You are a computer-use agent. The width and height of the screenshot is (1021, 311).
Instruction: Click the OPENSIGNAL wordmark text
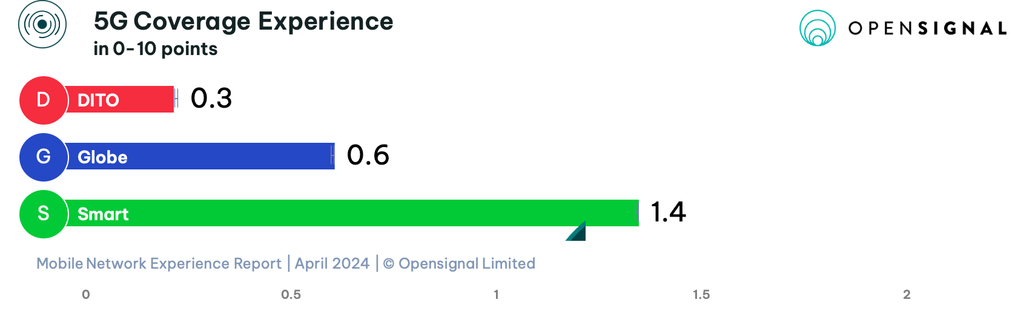[x=927, y=28]
